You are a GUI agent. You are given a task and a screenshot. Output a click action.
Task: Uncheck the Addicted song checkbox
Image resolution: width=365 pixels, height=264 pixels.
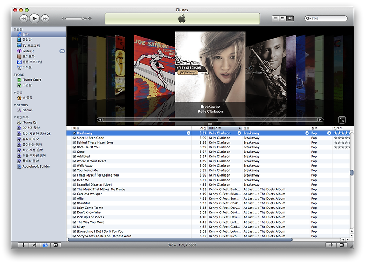click(74, 156)
